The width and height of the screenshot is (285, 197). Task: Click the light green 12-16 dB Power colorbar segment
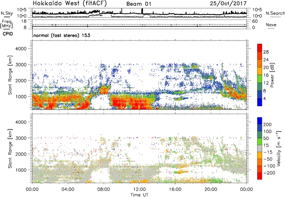click(x=260, y=79)
